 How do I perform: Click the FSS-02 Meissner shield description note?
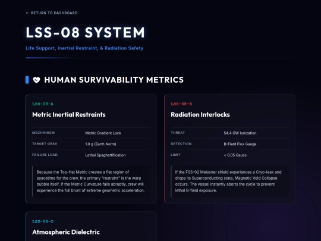(229, 181)
